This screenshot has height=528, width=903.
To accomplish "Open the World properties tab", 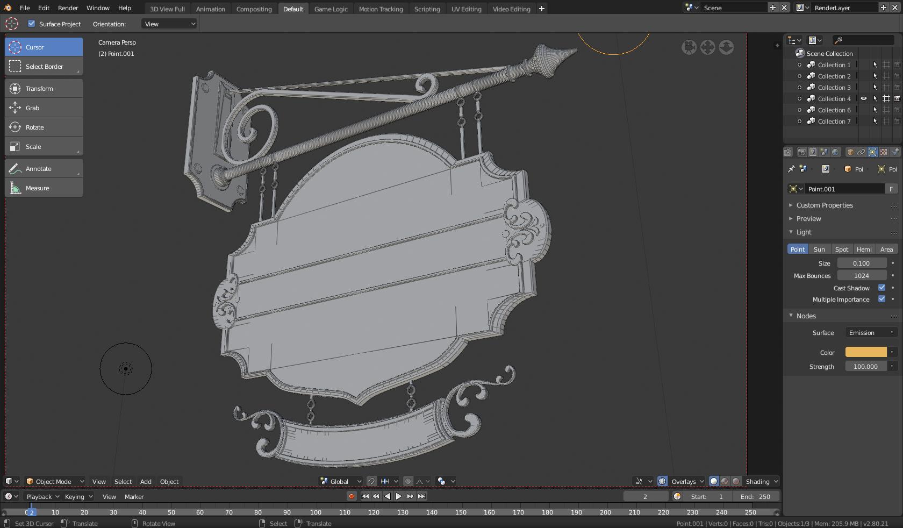I will click(x=835, y=152).
